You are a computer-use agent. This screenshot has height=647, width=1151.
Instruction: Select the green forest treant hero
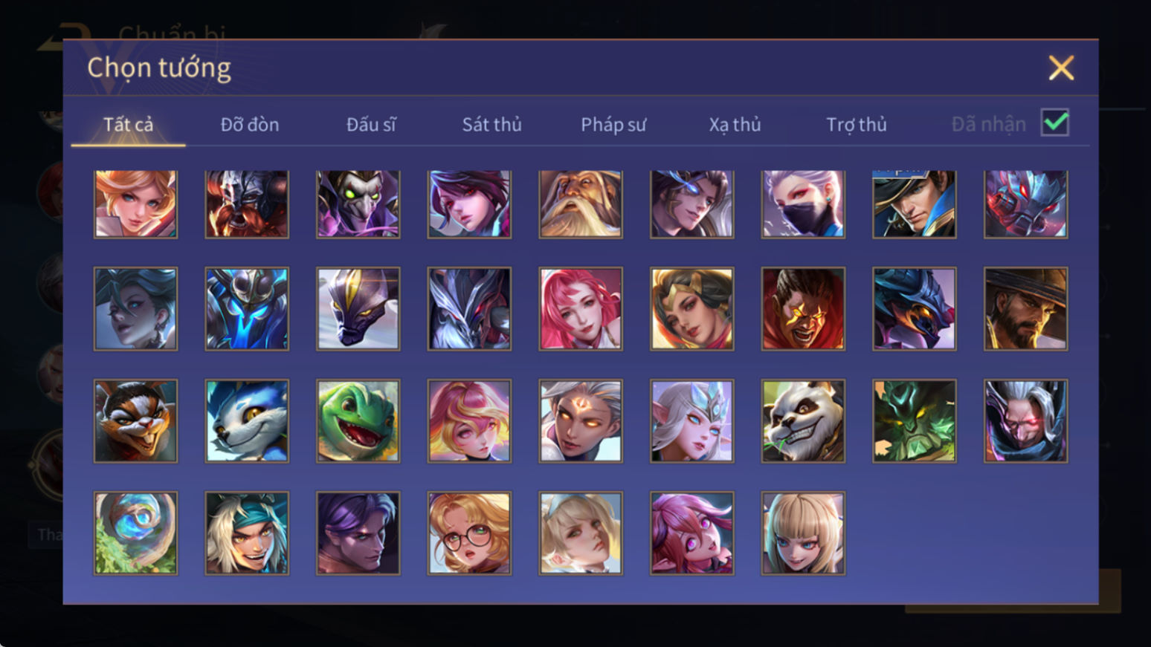[x=915, y=421]
